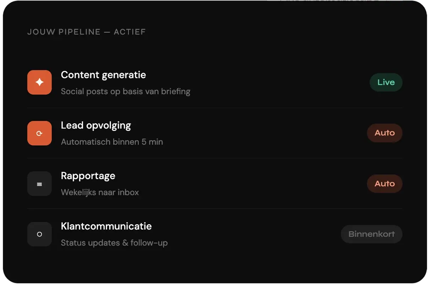Click the orange sparkle Content generatie icon
Screen dimensions: 431x284
pos(39,82)
